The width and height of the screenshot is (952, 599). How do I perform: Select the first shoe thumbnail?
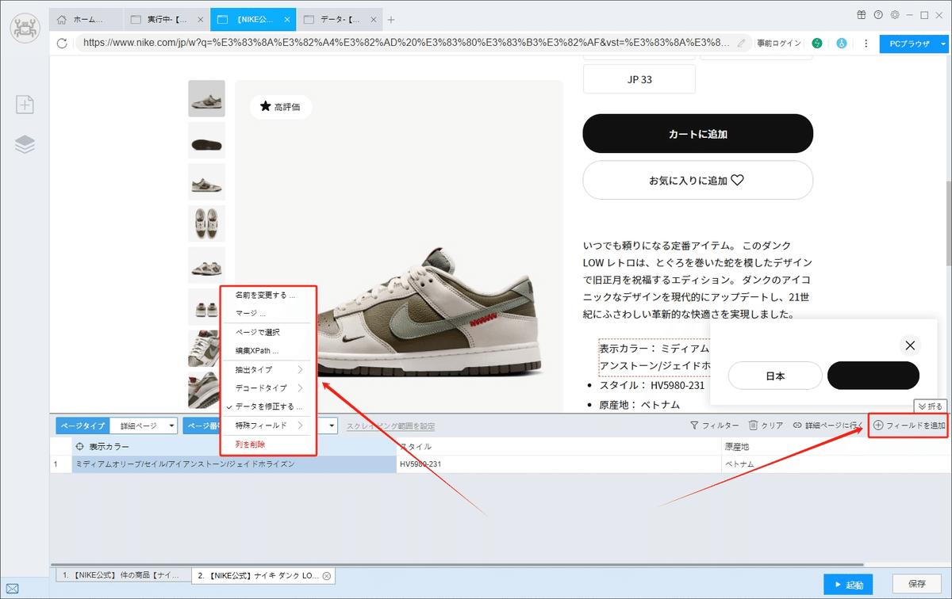click(206, 98)
